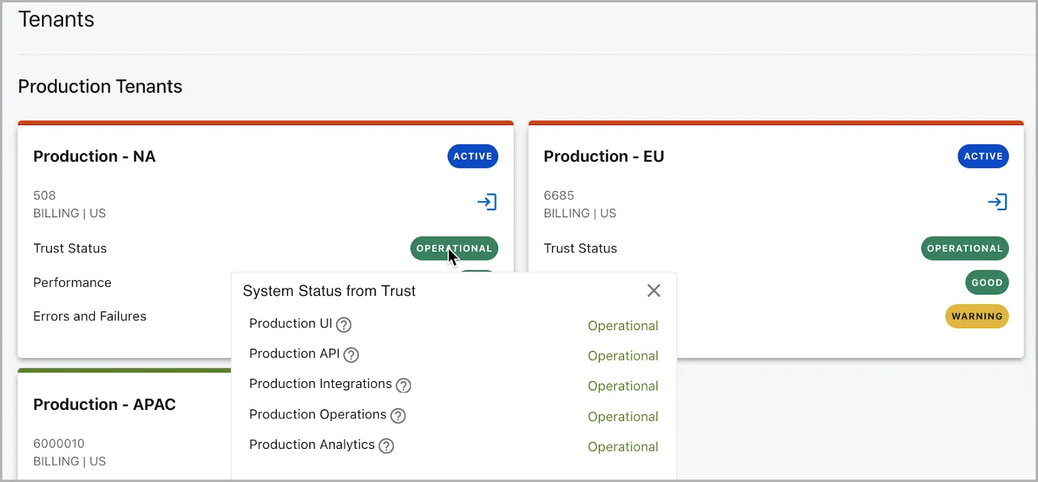Show help for Production UI
Viewport: 1038px width, 482px height.
click(x=344, y=324)
